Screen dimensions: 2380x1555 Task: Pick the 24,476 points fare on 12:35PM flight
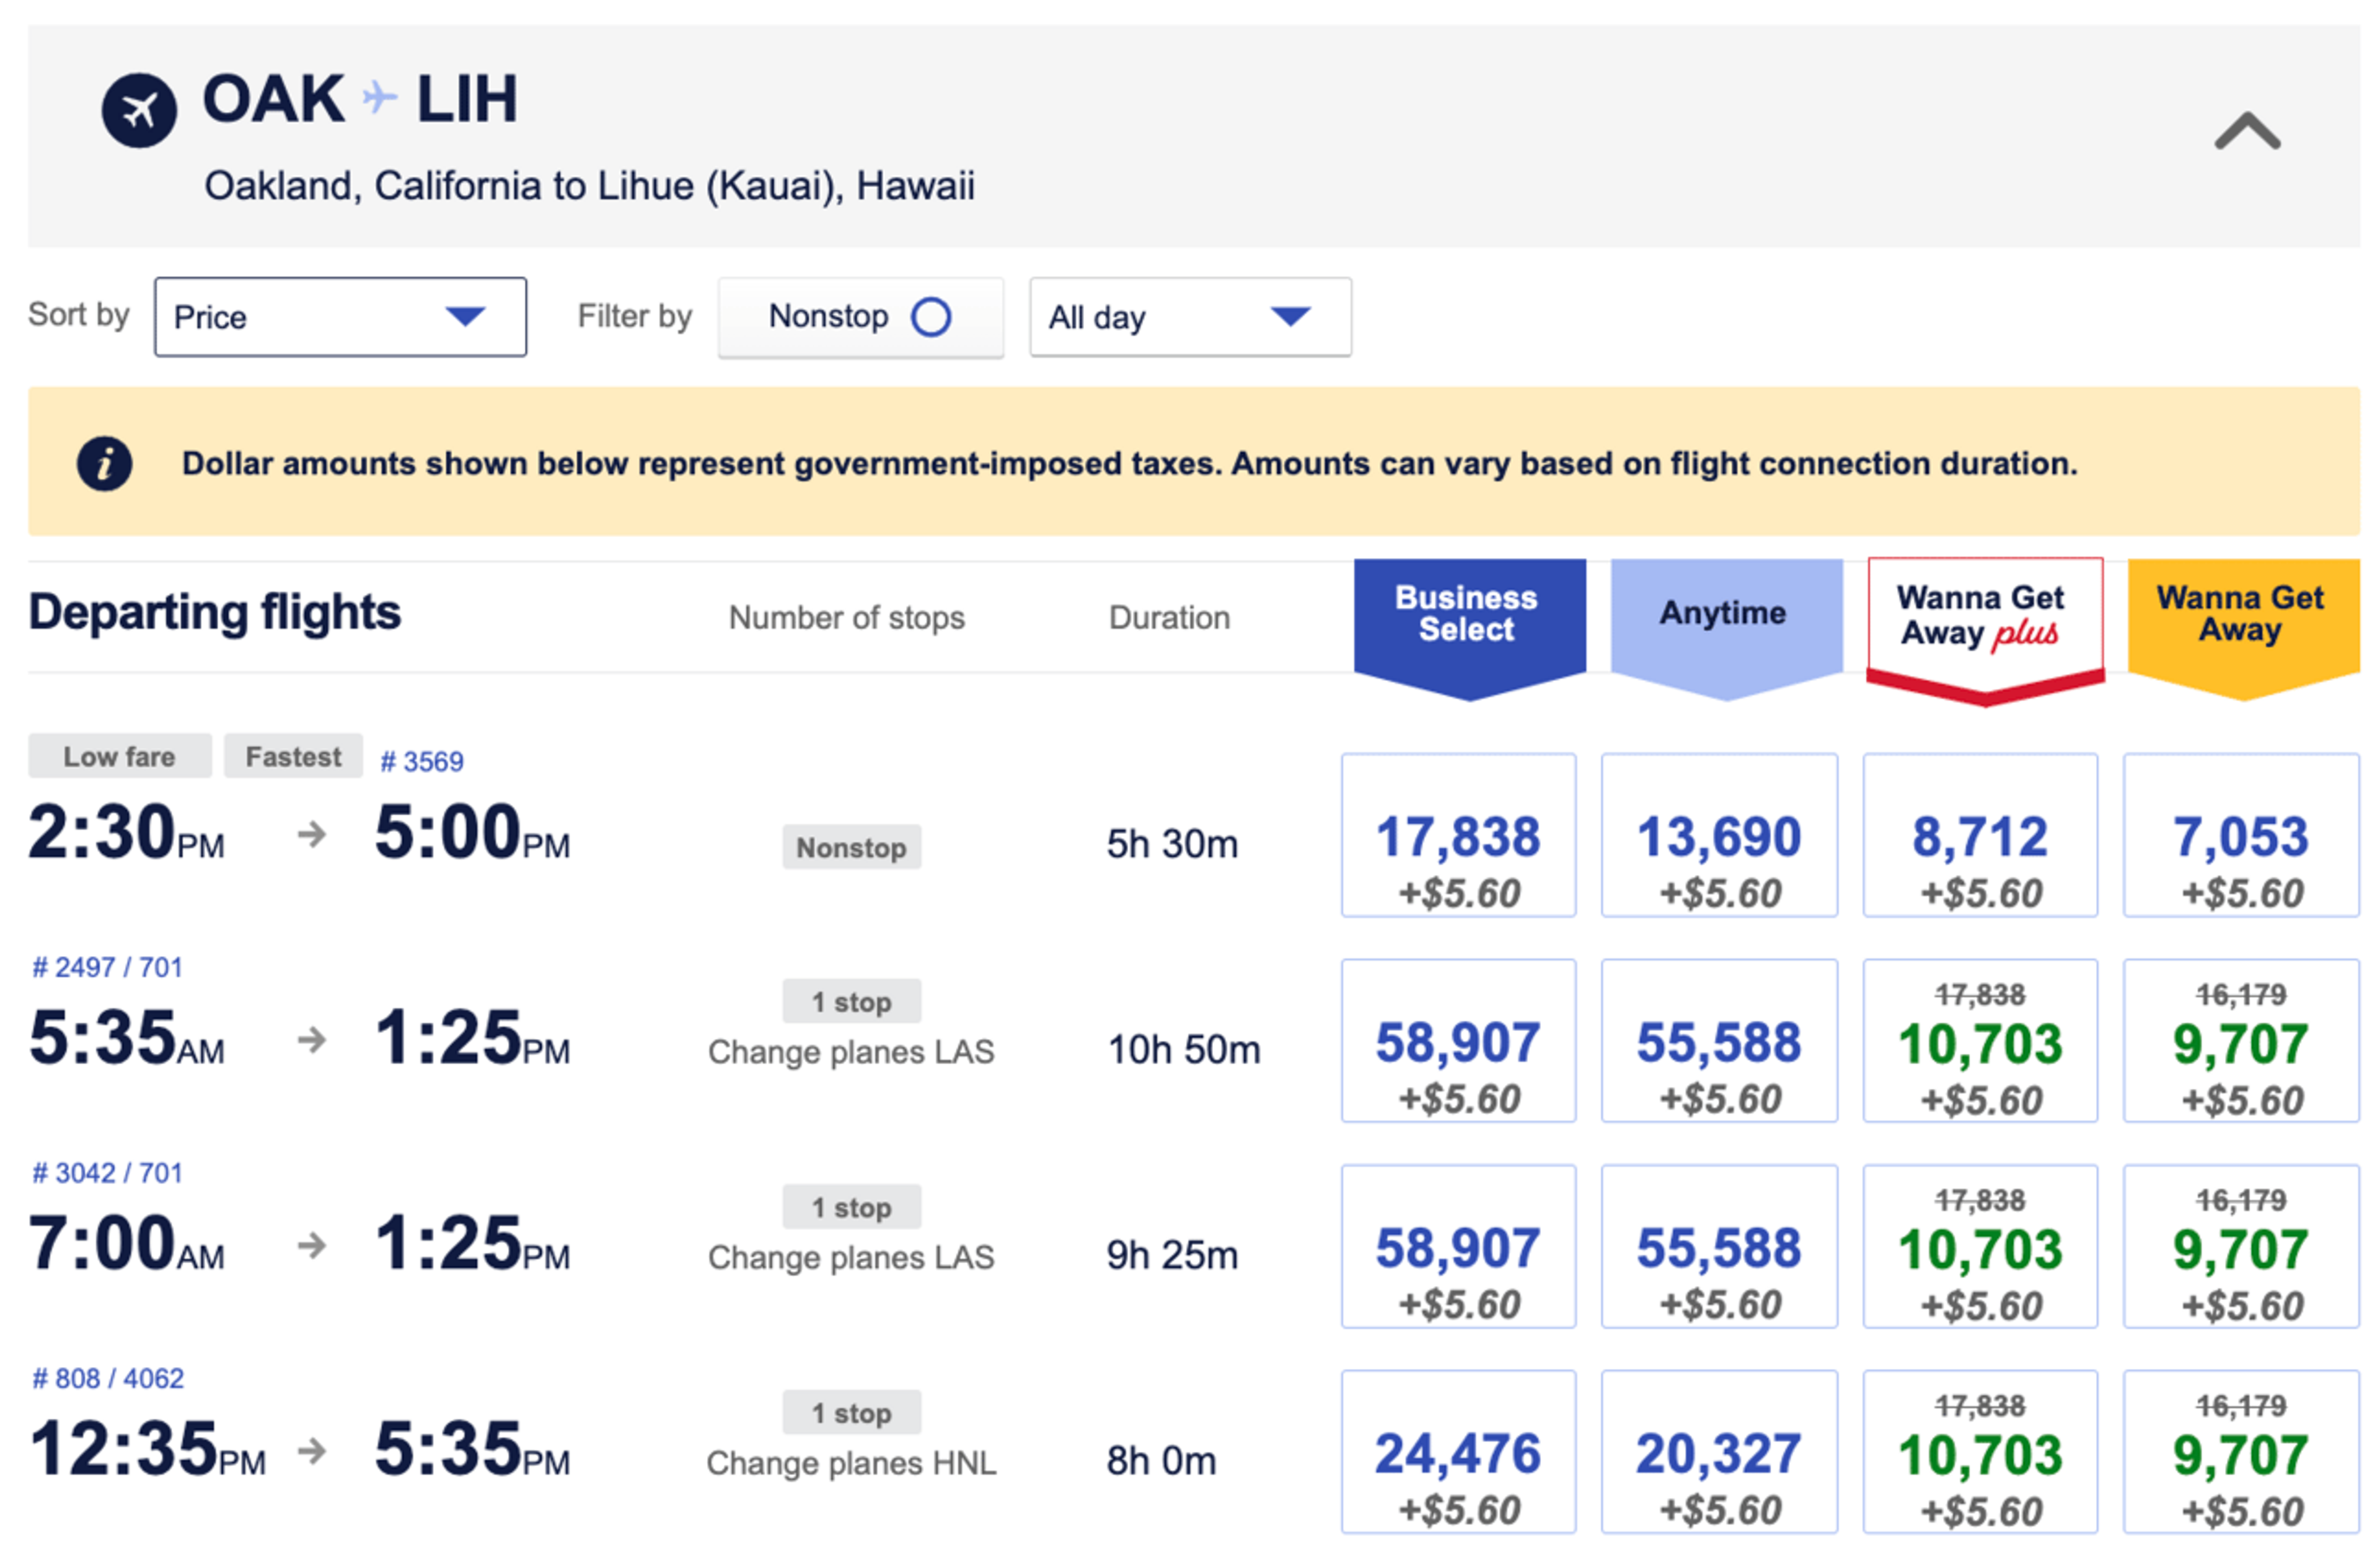1458,1452
